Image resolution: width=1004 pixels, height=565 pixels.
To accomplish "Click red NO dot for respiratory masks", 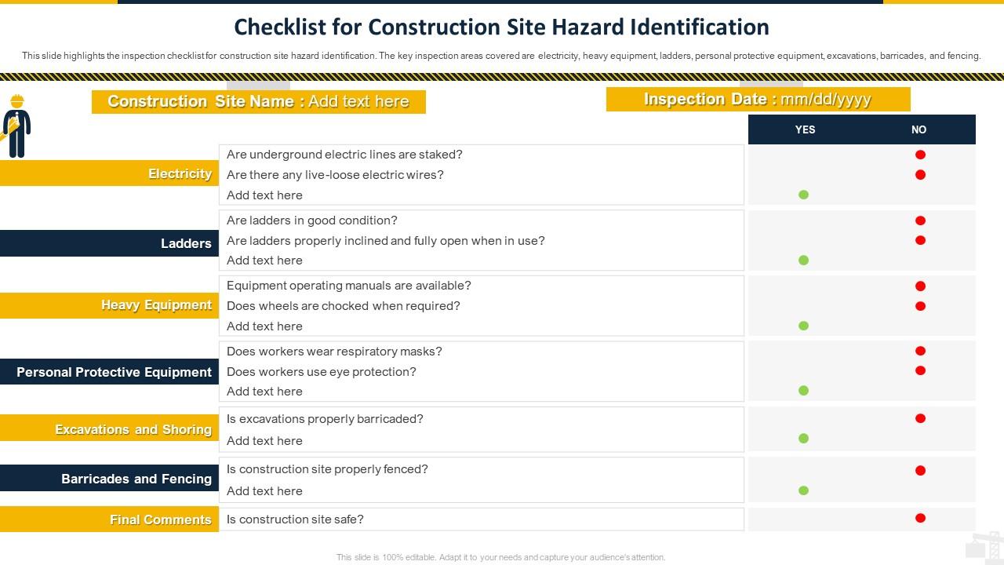I will tap(920, 351).
